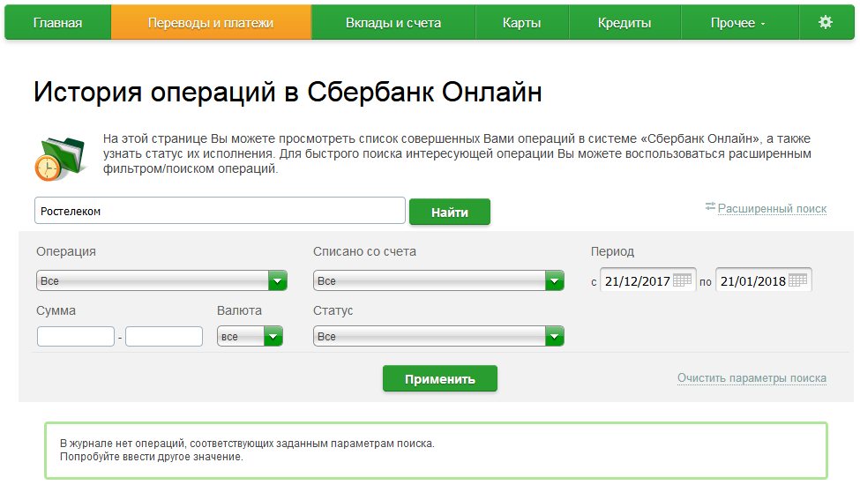Click the start date calendar icon
The height and width of the screenshot is (485, 860).
683,280
